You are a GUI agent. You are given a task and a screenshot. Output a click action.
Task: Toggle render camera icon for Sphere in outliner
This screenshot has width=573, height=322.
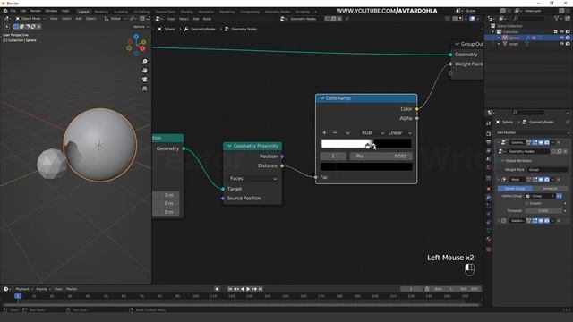568,38
